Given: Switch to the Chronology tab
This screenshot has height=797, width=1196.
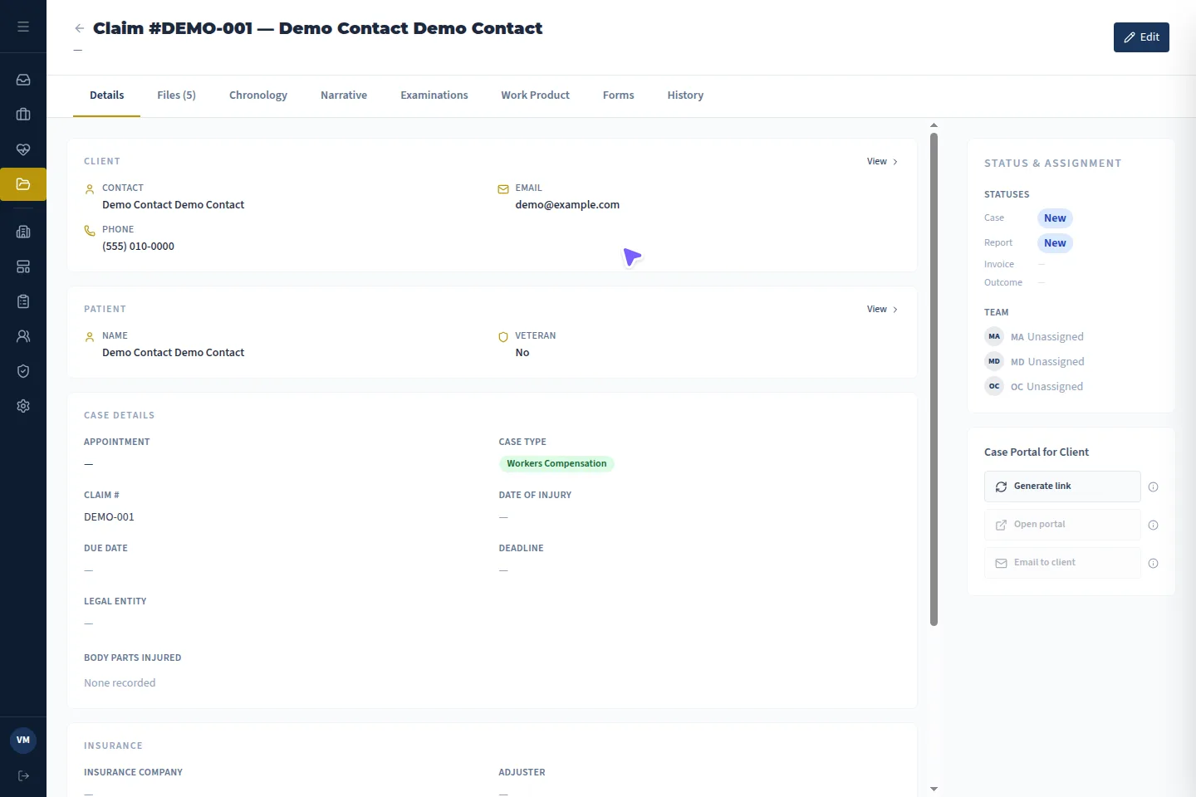Looking at the screenshot, I should (258, 95).
